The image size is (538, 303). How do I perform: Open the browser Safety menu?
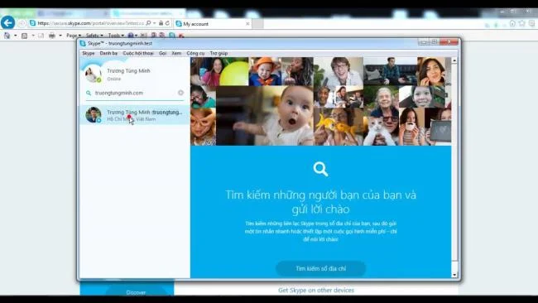[94, 36]
